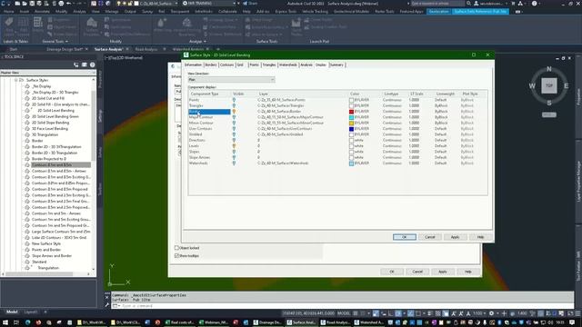
Task: Toggle visibility bulb for Watersheds component
Action: 234,163
